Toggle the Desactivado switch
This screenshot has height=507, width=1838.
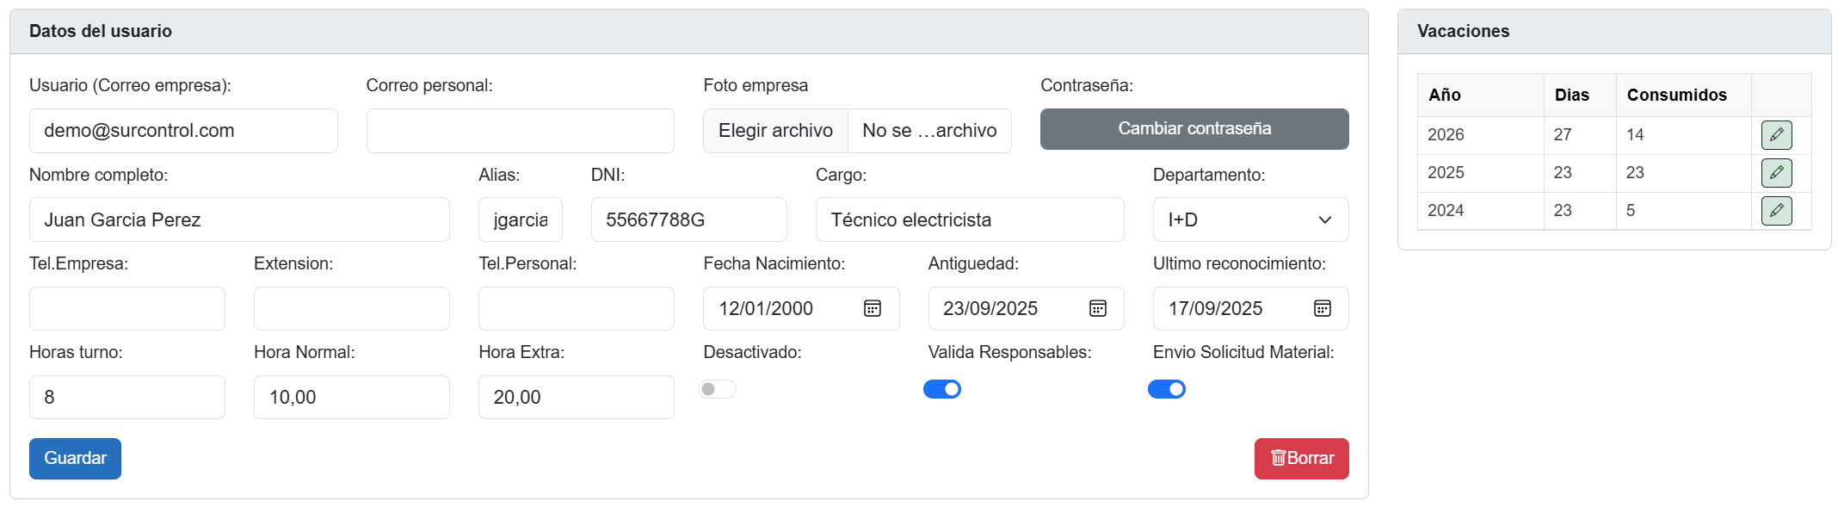pos(718,389)
